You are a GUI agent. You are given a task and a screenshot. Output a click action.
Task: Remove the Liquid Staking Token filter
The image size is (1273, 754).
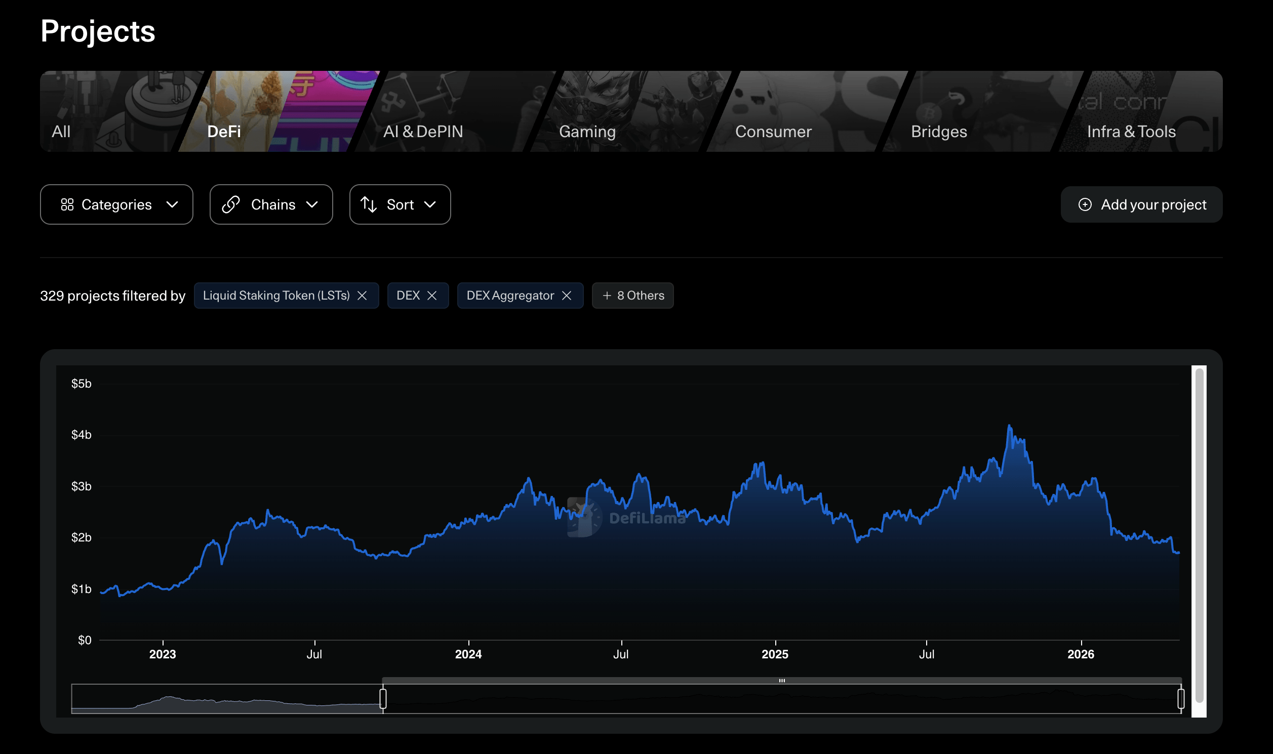click(x=362, y=296)
